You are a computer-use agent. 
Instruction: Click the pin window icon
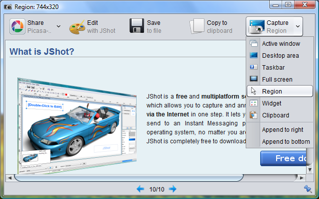[x=308, y=189]
